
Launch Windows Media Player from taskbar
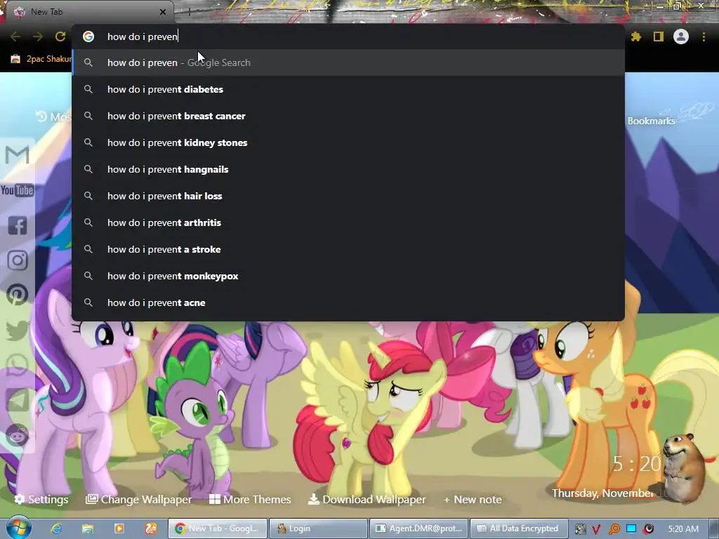119,528
